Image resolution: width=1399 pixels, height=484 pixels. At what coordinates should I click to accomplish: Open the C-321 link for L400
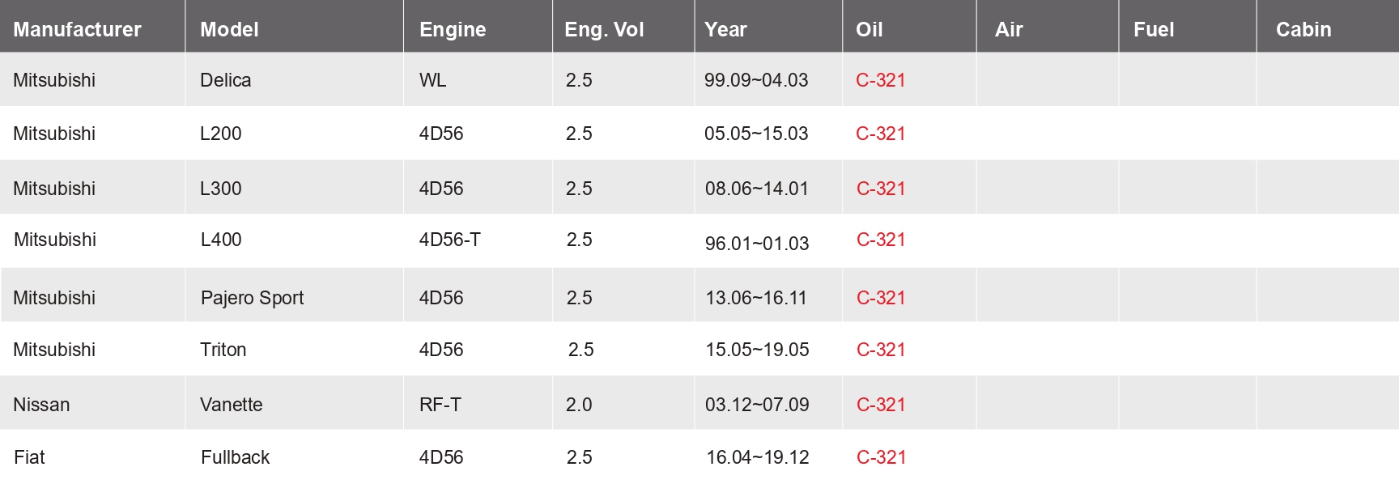881,240
